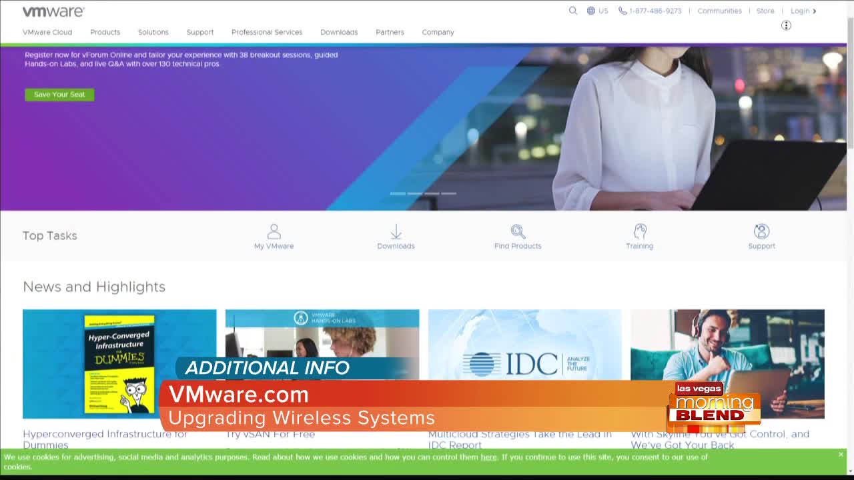Click the My VMware person icon
Screen dimensions: 854x480
click(274, 231)
